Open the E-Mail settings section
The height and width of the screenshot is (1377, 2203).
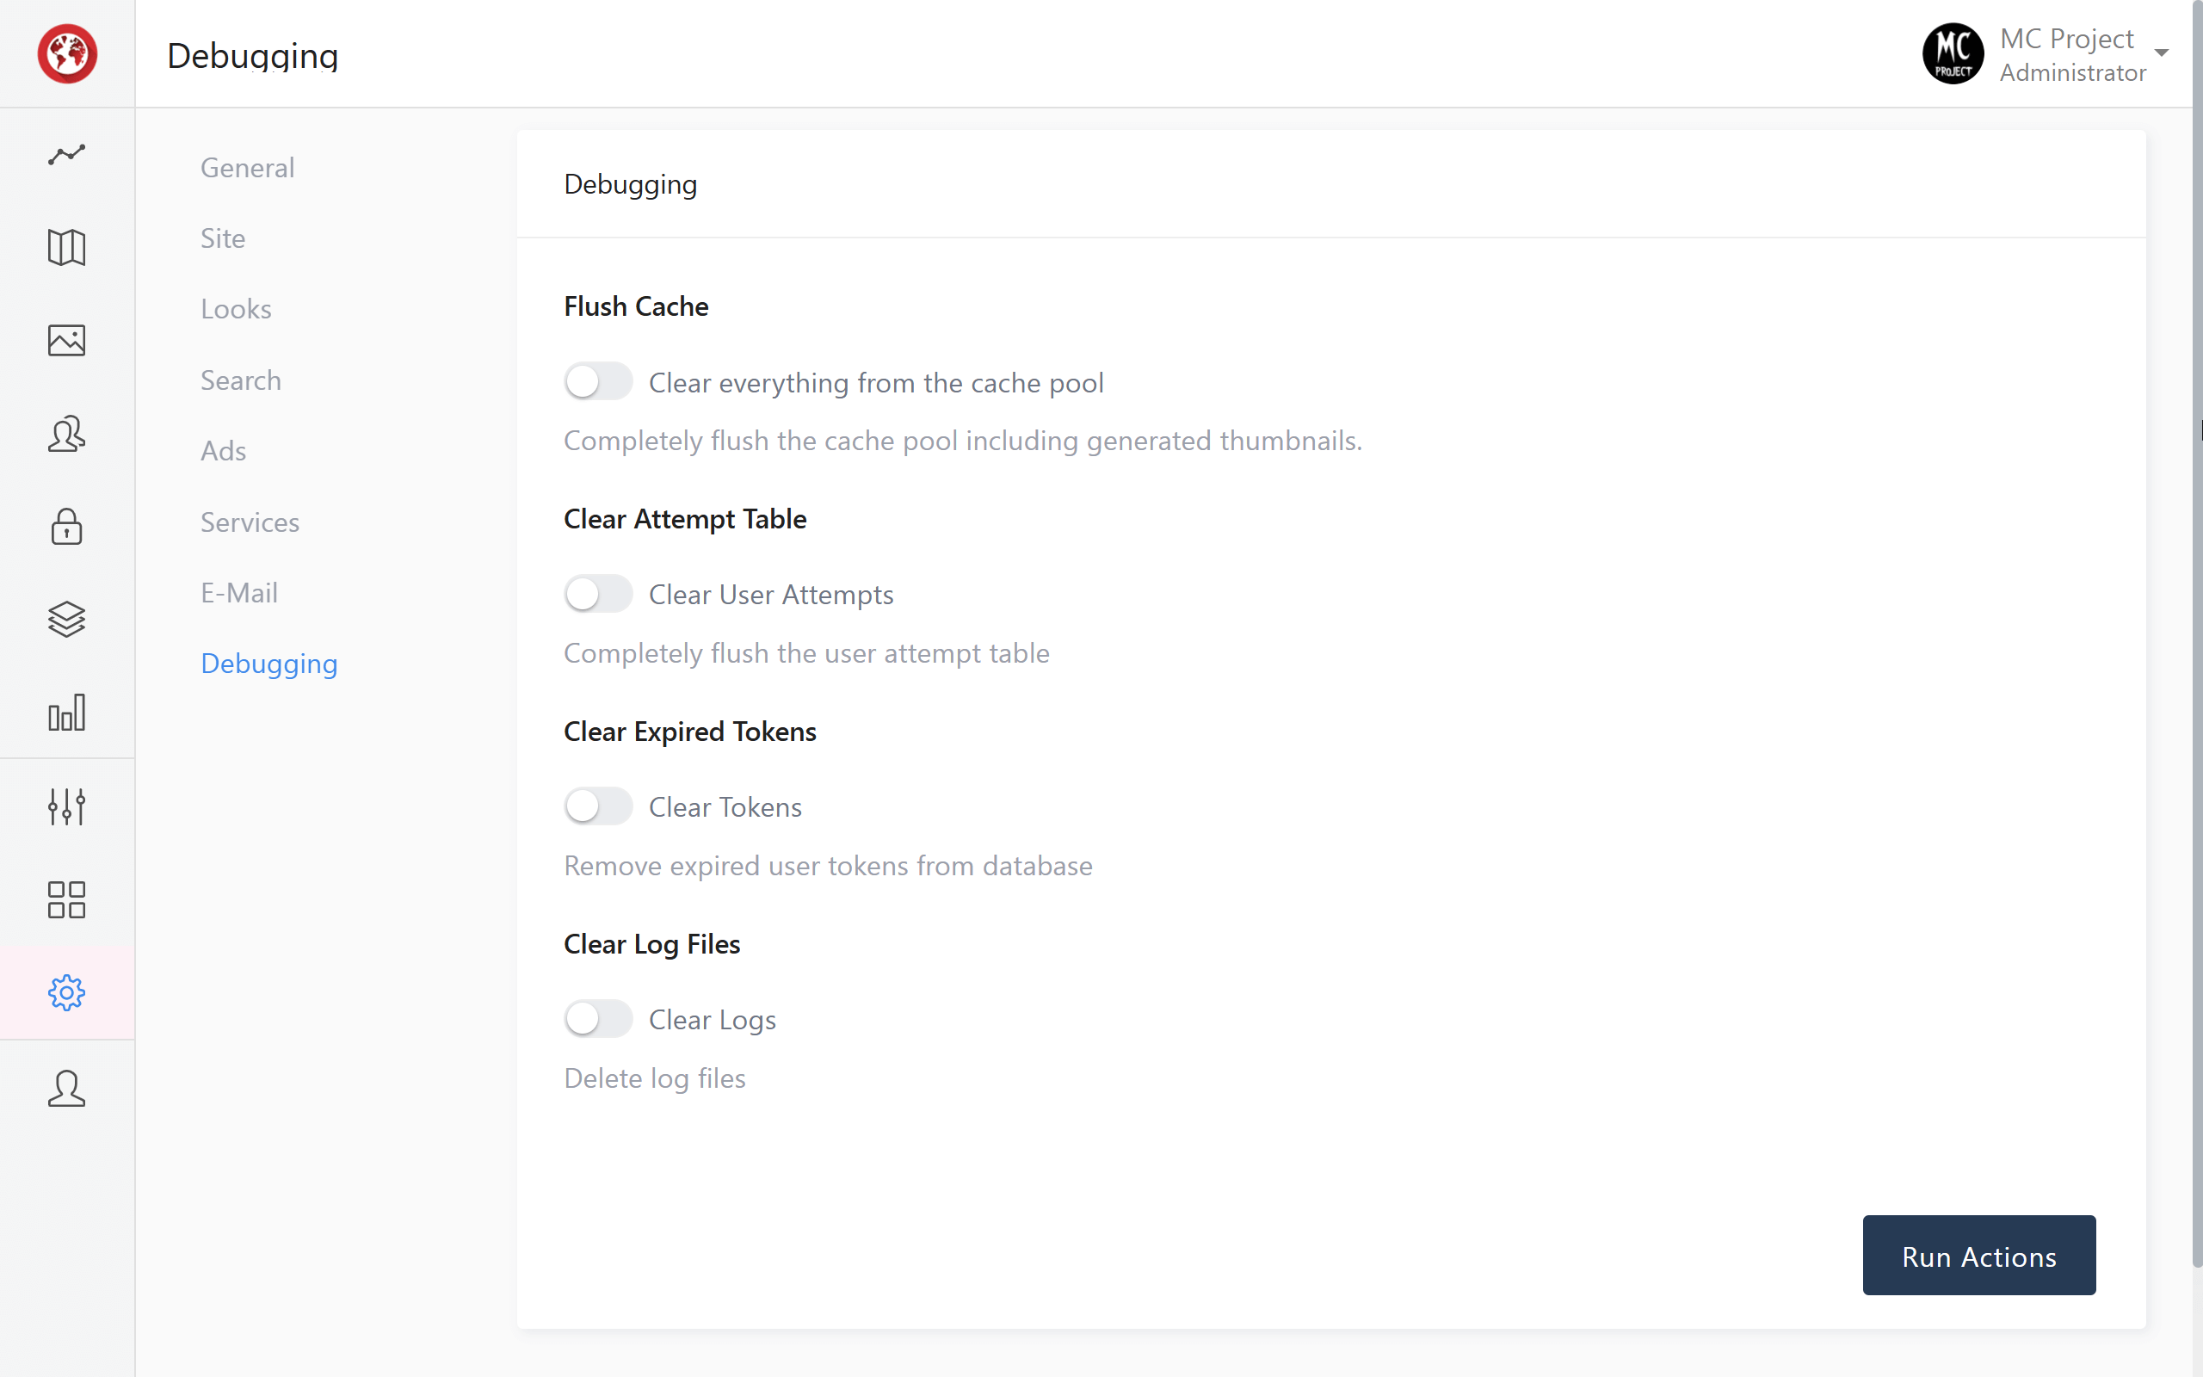point(238,592)
